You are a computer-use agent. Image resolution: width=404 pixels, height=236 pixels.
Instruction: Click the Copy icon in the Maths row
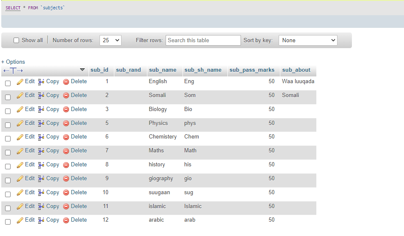[41, 151]
